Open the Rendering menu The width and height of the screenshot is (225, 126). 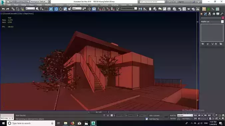coord(84,5)
